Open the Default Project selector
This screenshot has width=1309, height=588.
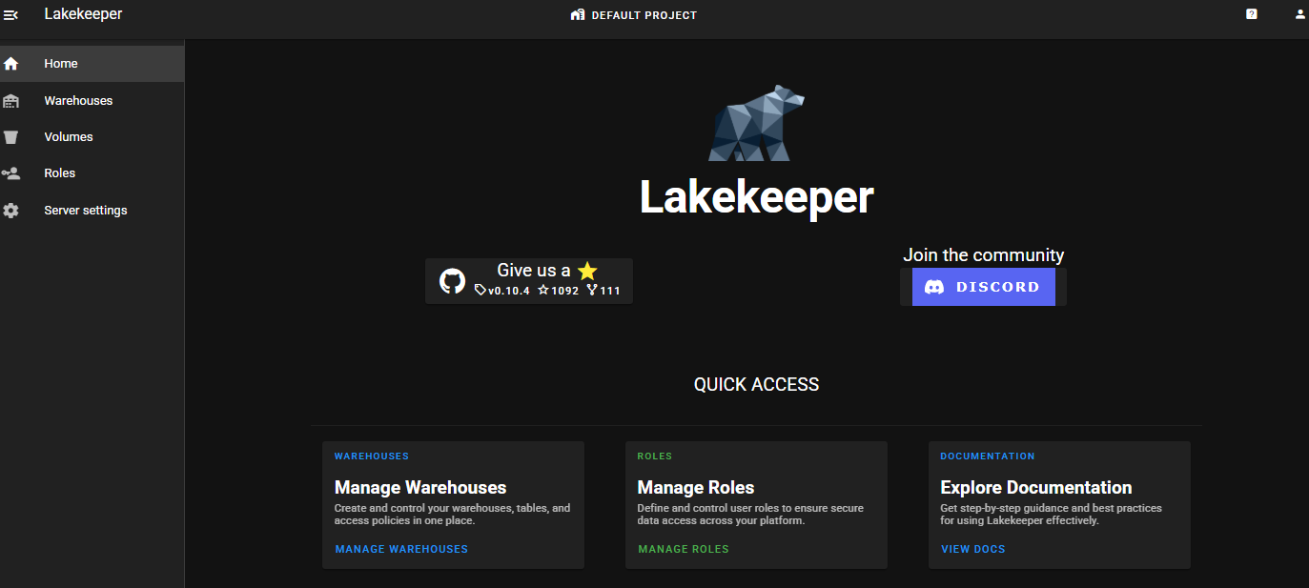[634, 15]
